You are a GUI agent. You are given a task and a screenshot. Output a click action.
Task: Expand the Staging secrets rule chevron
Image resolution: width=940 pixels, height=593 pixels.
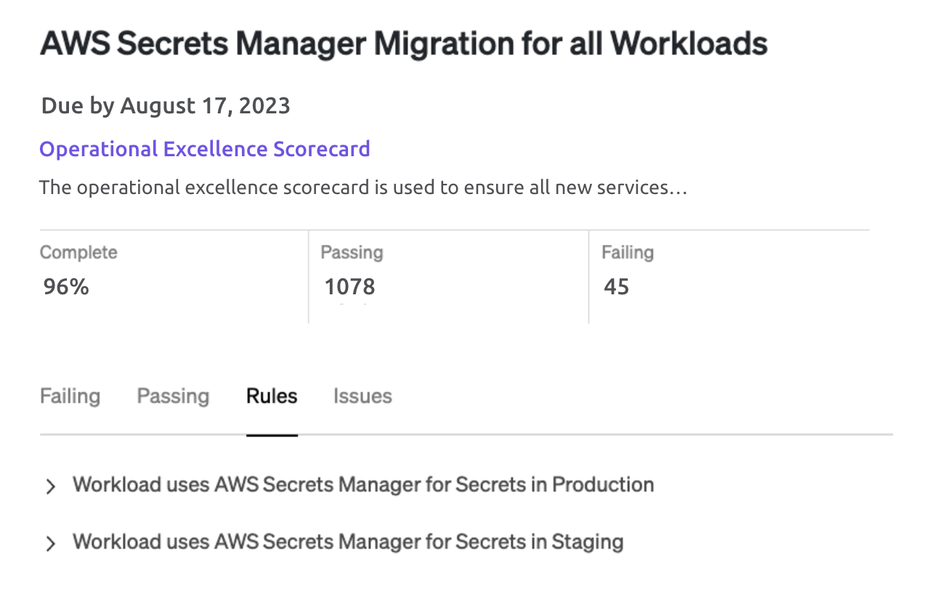[50, 544]
